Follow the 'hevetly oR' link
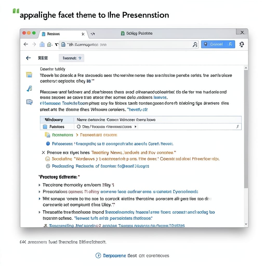 click(138, 110)
